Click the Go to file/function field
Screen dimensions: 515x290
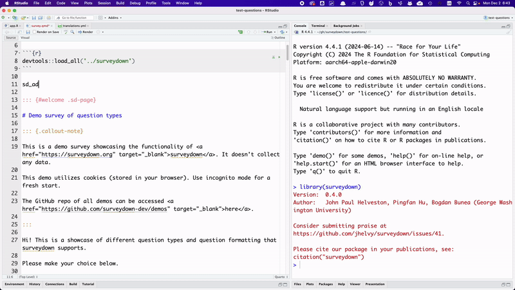(75, 18)
